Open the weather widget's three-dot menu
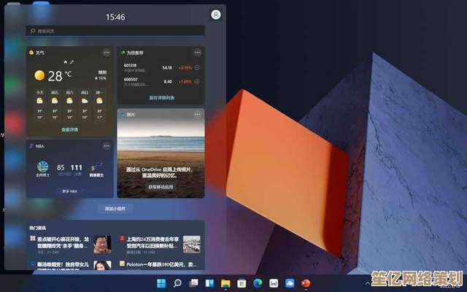Image resolution: width=467 pixels, height=292 pixels. point(107,53)
